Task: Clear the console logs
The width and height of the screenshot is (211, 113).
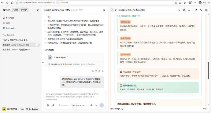Action: tap(205, 109)
